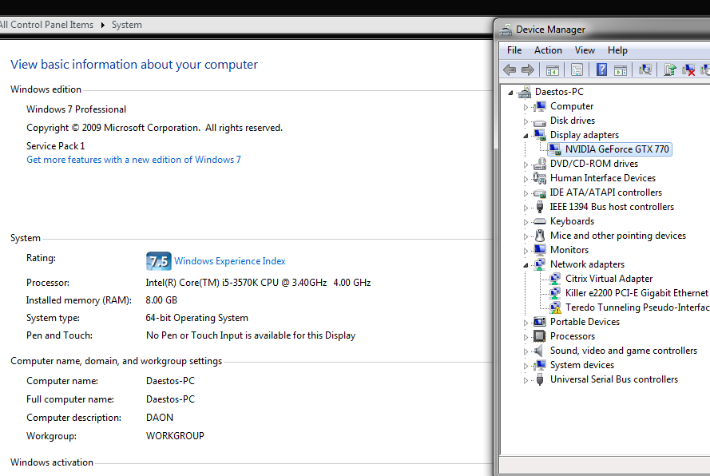The width and height of the screenshot is (710, 476).
Task: Click the NVIDIA GeForce GTX 770 adapter icon
Action: pos(555,149)
